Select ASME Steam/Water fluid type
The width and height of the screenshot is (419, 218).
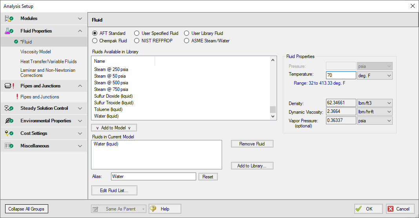(186, 41)
